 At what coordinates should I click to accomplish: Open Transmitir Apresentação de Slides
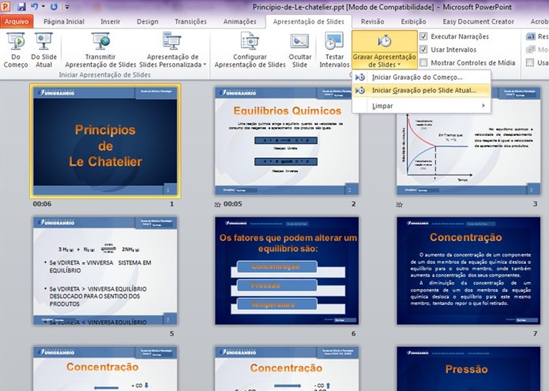(100, 42)
